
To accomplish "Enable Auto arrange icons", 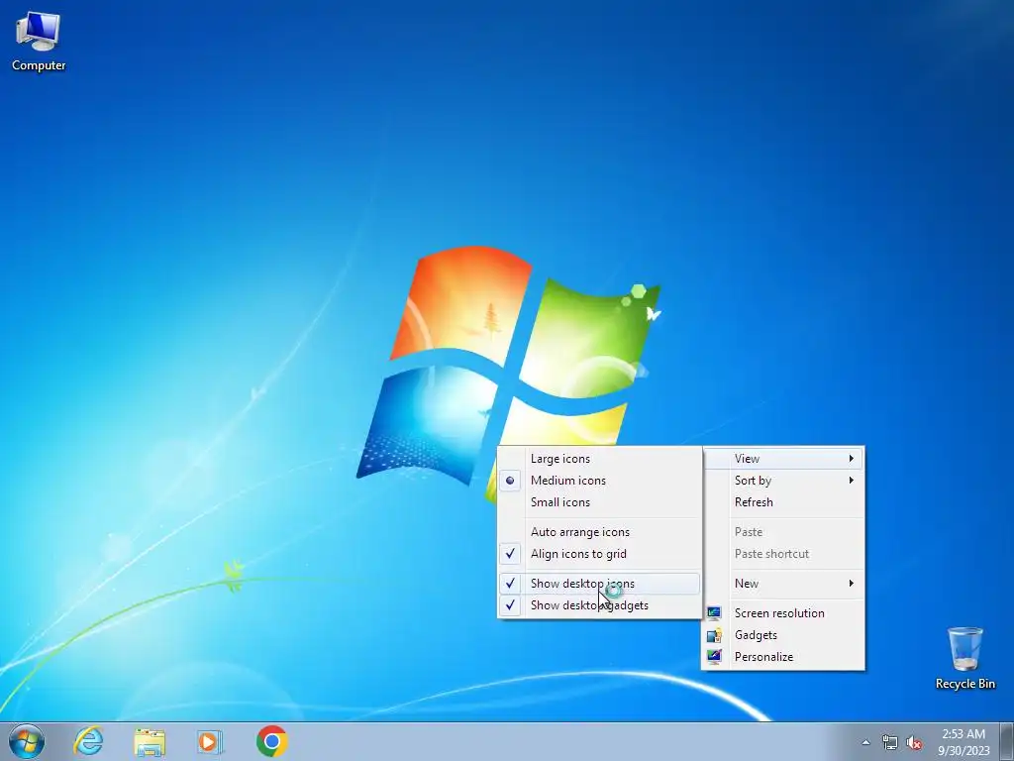I will pos(599,532).
